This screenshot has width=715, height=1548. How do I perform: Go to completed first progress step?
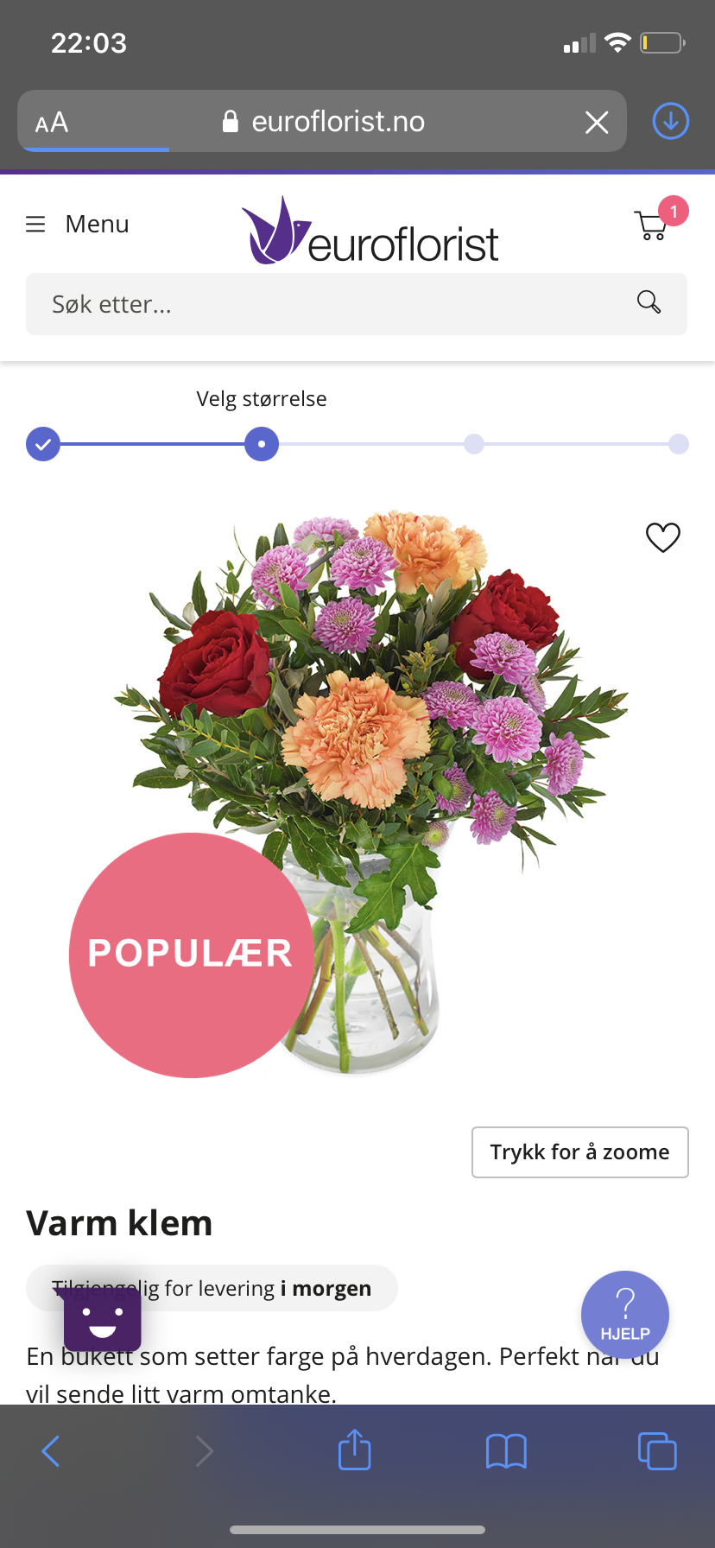click(x=43, y=444)
